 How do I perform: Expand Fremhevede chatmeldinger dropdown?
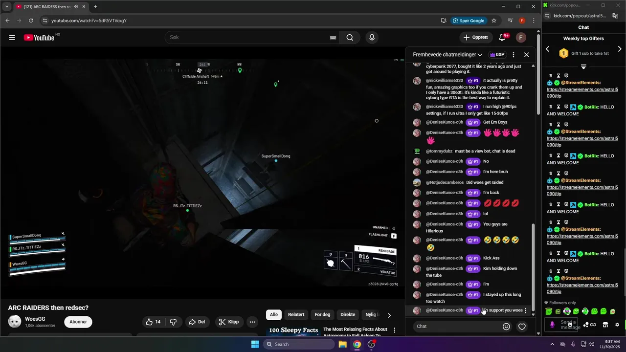pyautogui.click(x=447, y=55)
